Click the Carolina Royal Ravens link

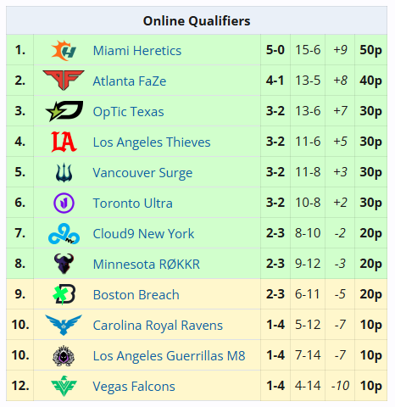(158, 326)
